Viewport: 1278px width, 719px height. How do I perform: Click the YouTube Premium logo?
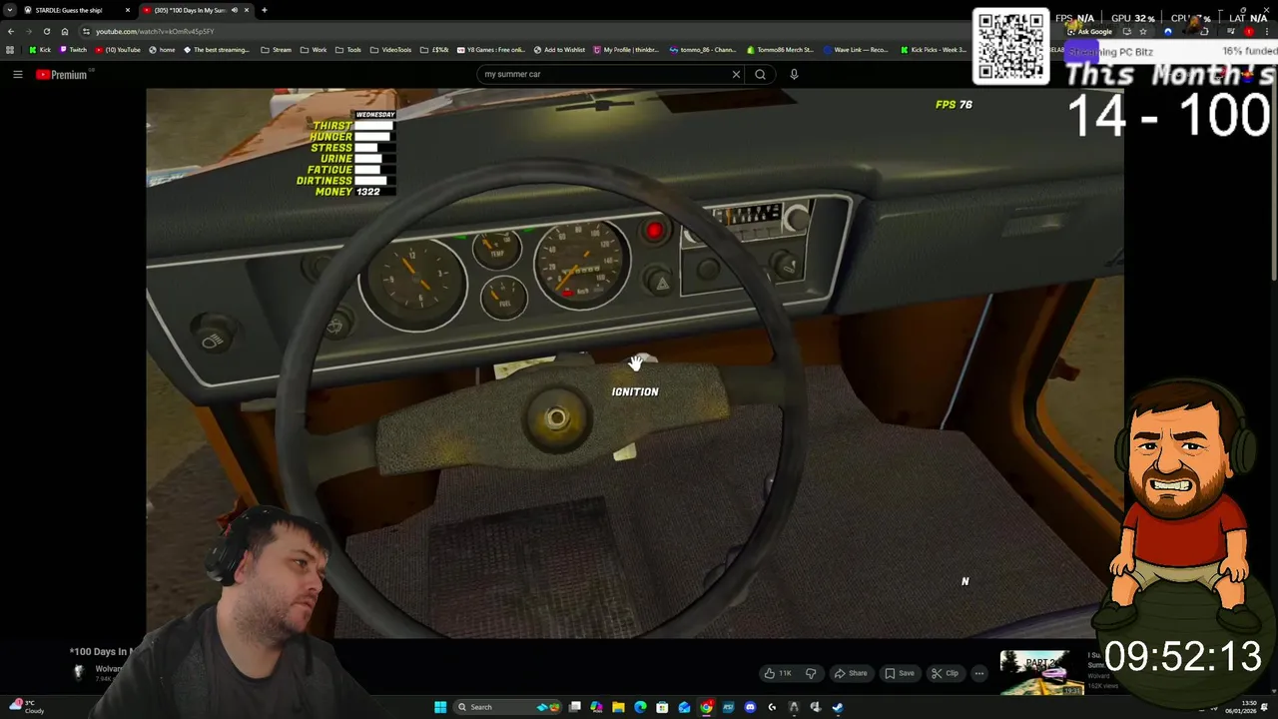[62, 74]
